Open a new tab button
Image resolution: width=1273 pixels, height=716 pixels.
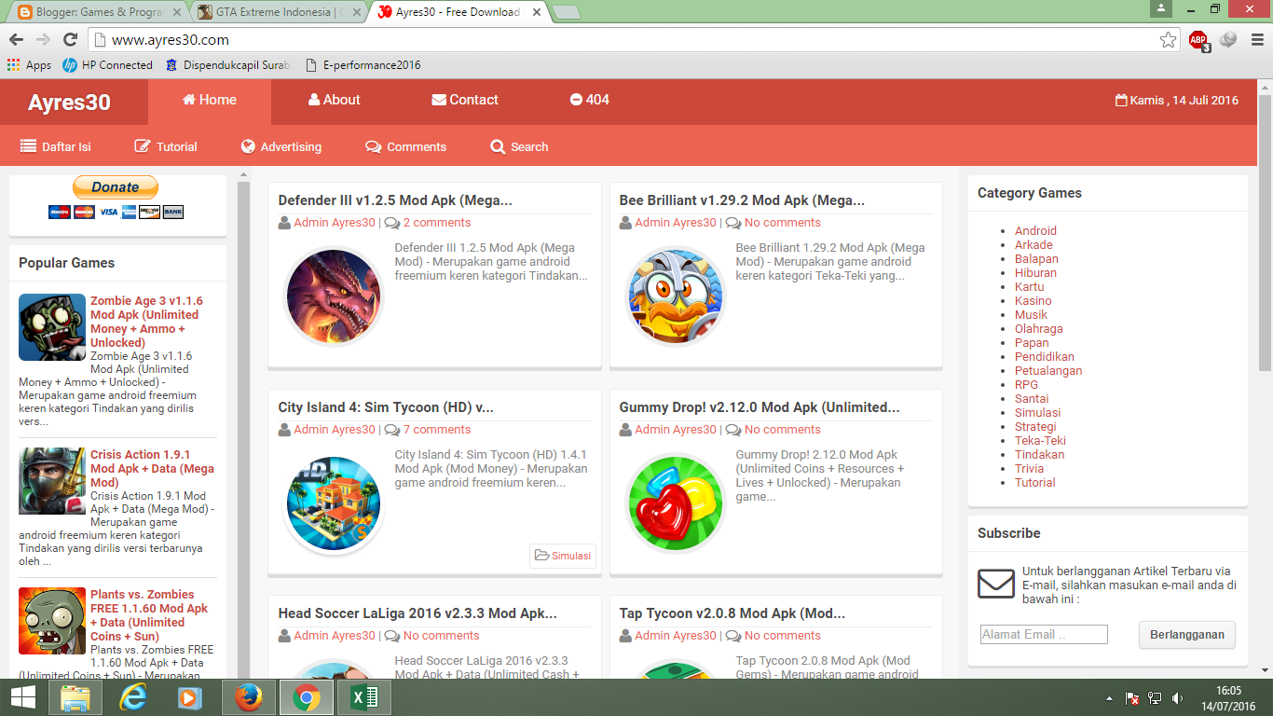pos(566,12)
